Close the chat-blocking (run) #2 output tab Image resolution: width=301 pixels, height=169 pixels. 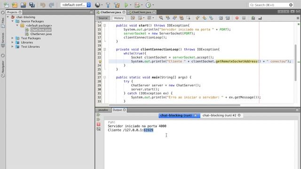(239, 115)
